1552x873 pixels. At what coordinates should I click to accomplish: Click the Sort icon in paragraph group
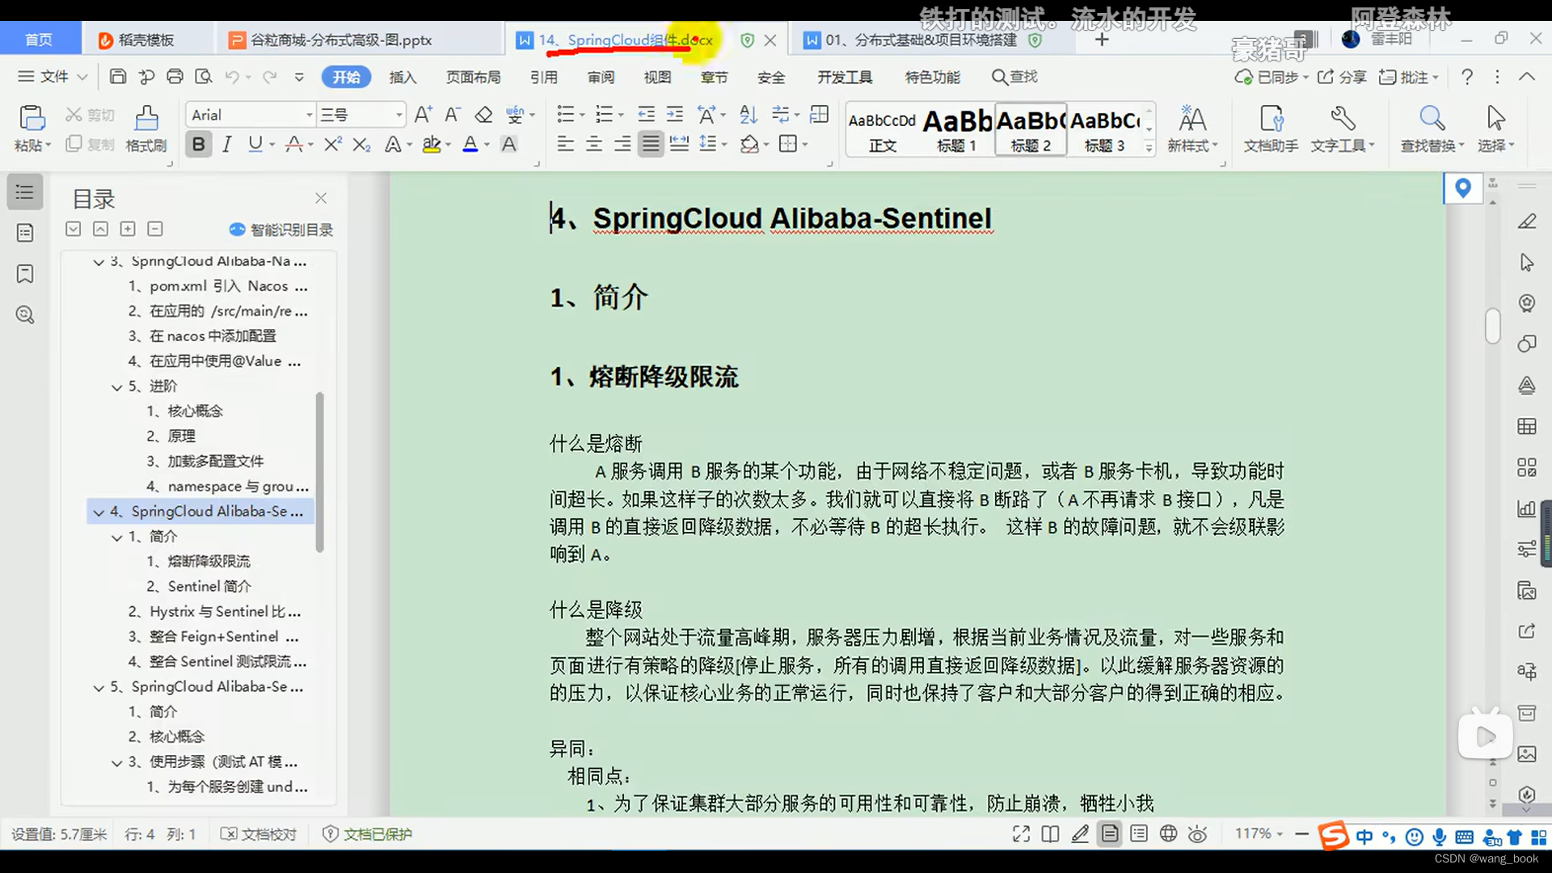tap(749, 115)
